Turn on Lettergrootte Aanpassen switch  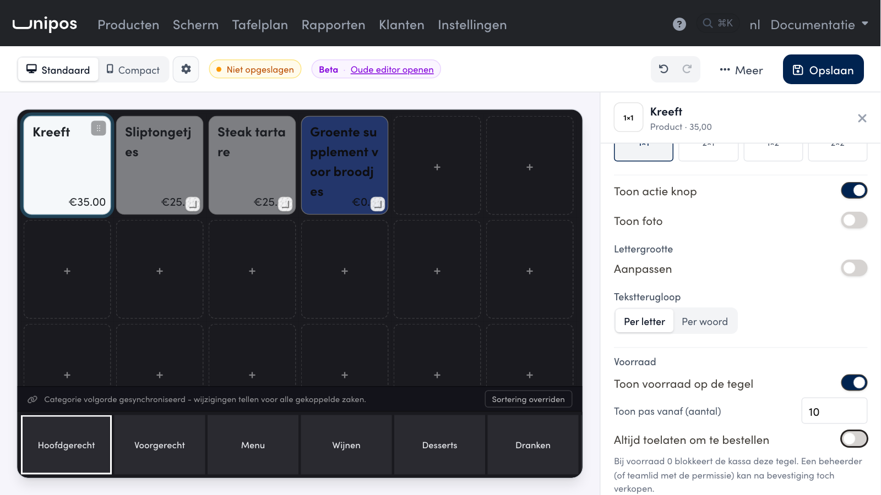pyautogui.click(x=854, y=268)
